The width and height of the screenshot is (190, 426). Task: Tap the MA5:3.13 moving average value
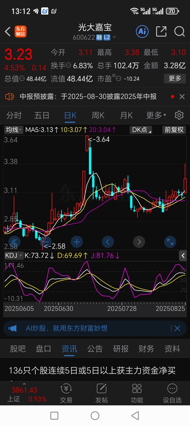click(x=42, y=130)
